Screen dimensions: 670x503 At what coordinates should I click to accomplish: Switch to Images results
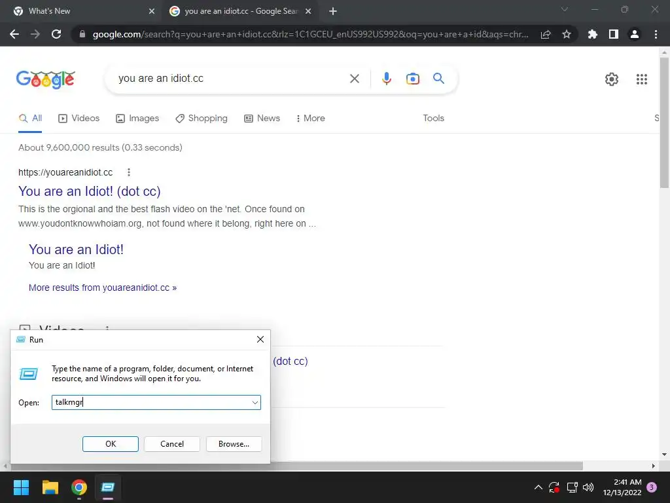137,119
